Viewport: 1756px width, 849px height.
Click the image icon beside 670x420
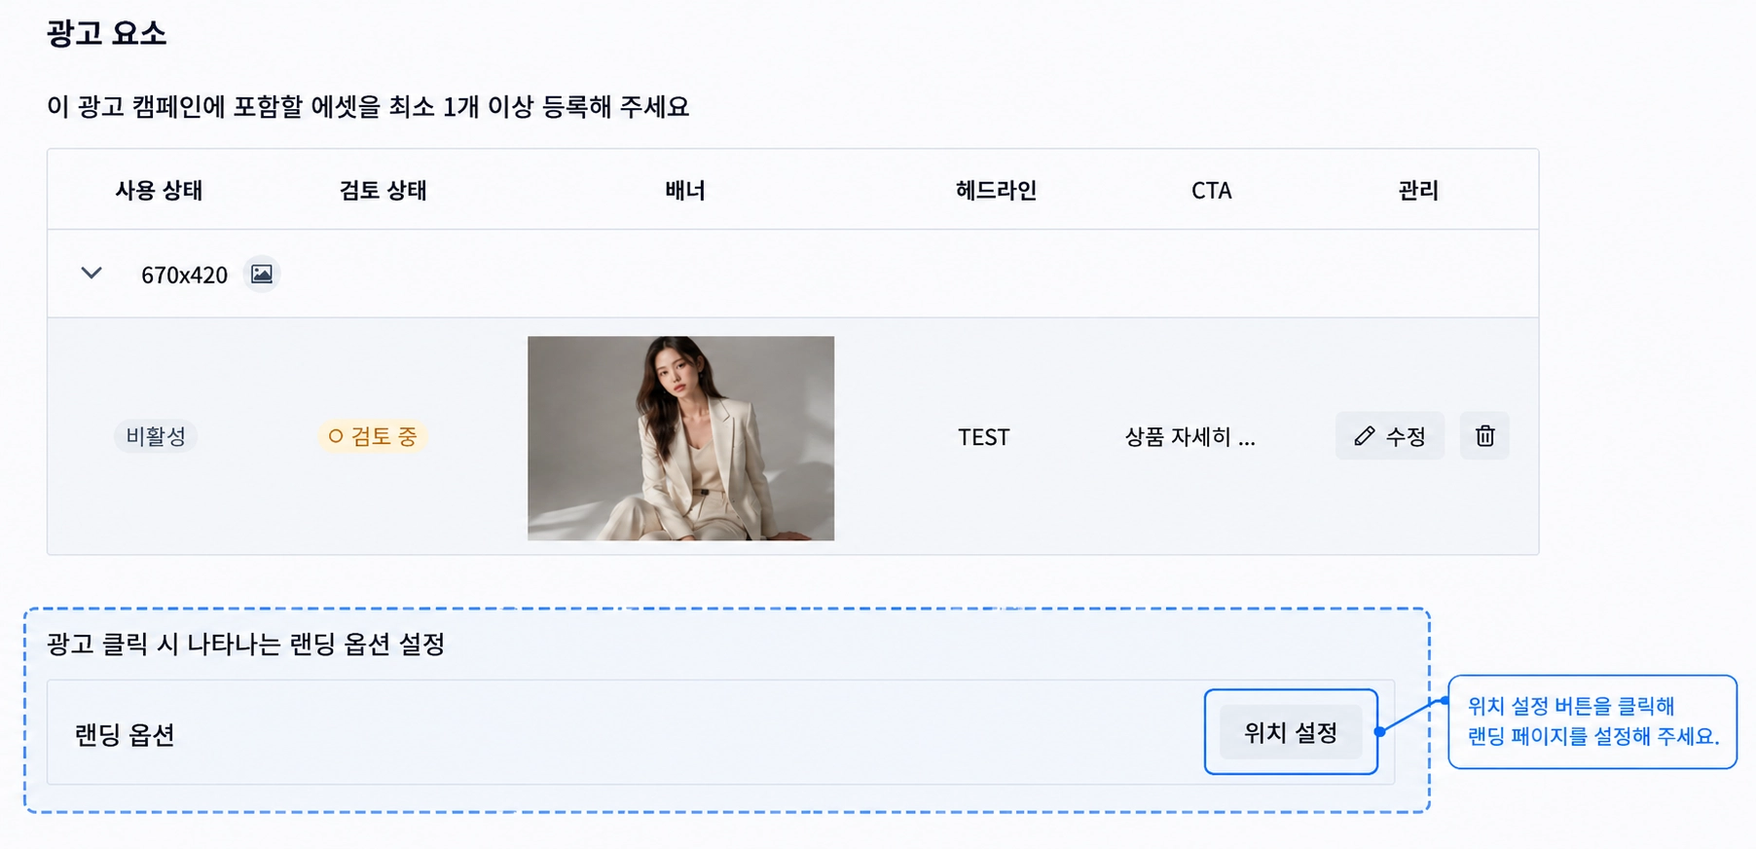[262, 275]
